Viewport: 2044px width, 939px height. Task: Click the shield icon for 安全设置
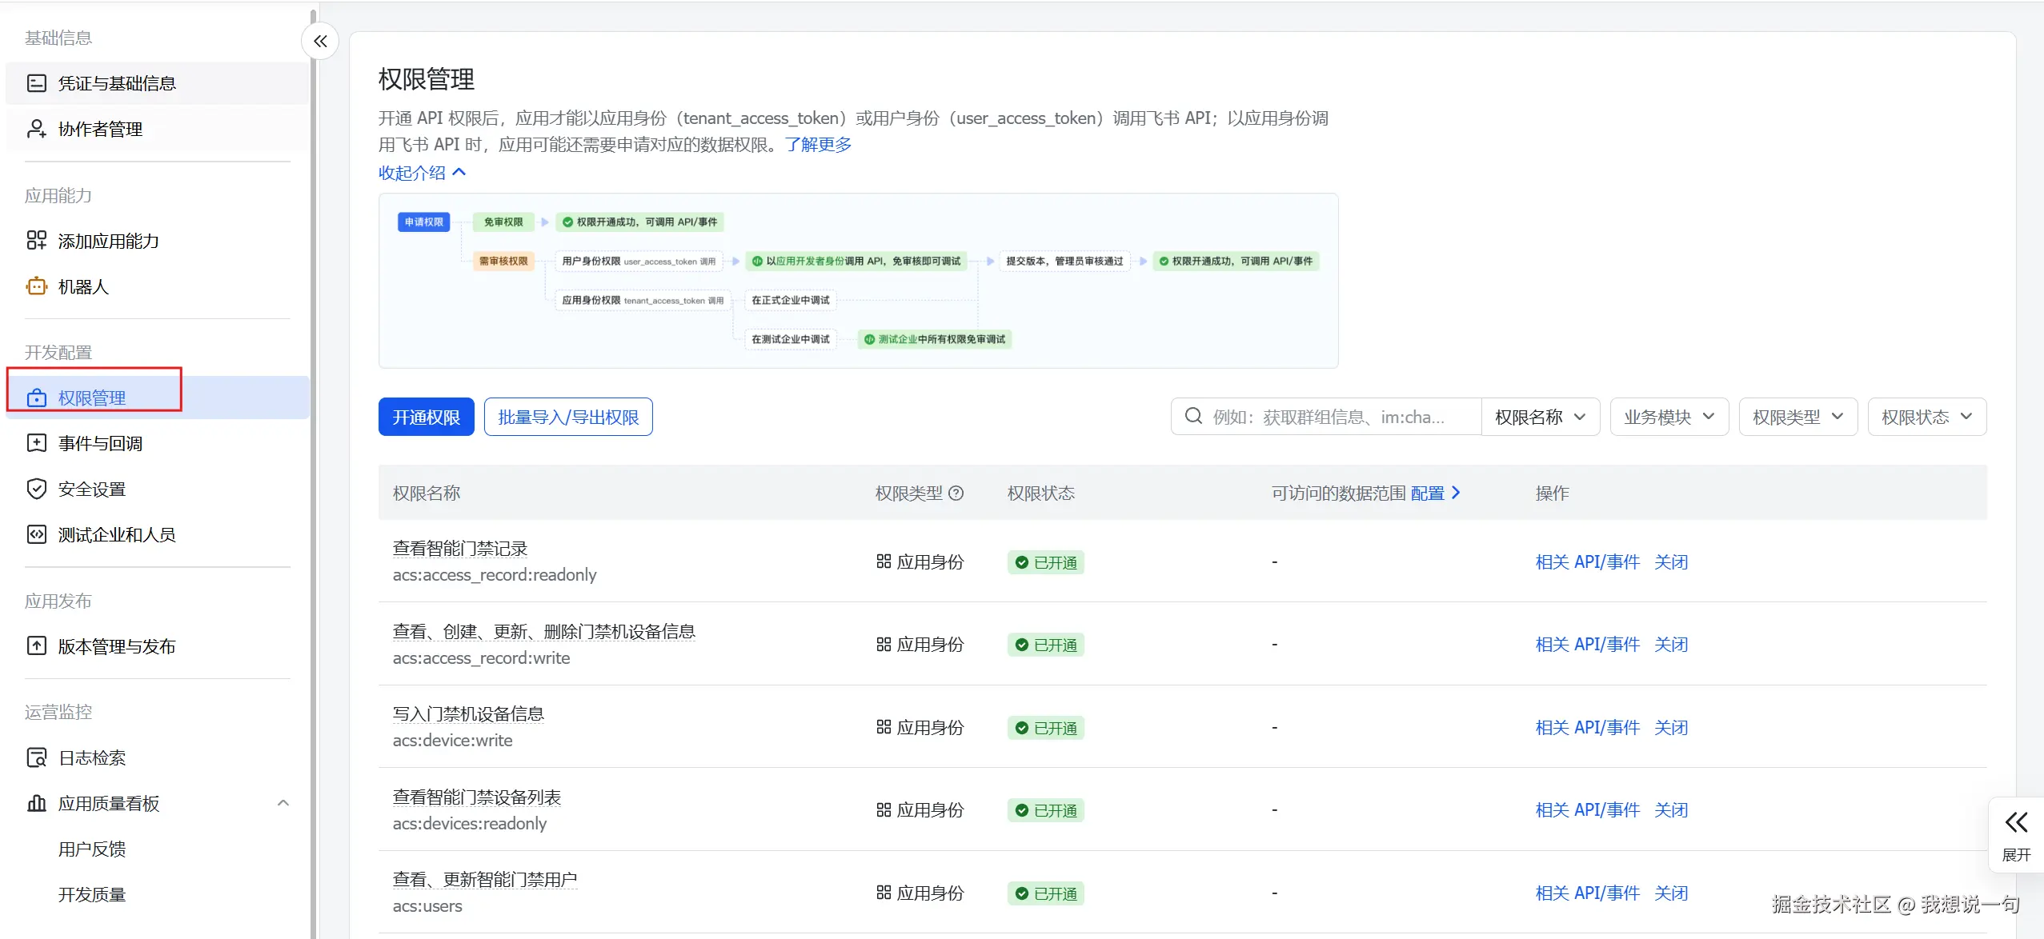coord(37,489)
